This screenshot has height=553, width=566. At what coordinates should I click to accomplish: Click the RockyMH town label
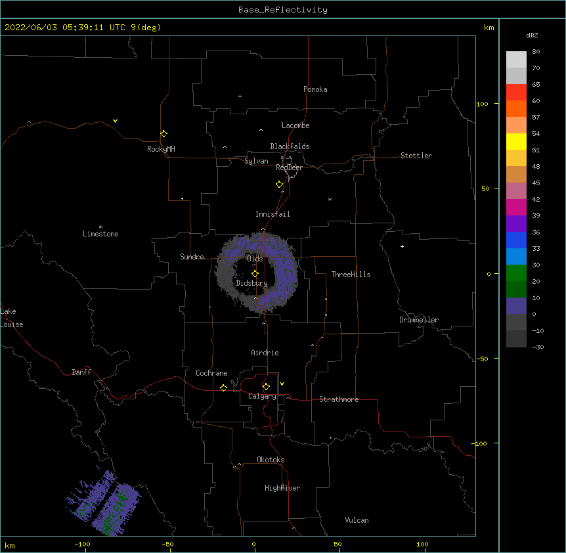tap(161, 149)
